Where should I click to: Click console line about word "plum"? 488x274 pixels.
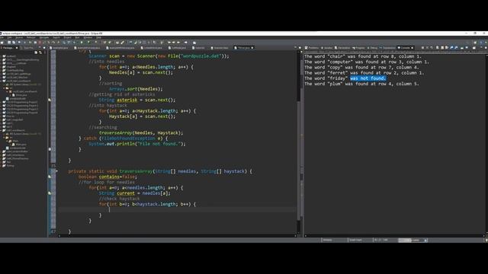click(x=361, y=84)
